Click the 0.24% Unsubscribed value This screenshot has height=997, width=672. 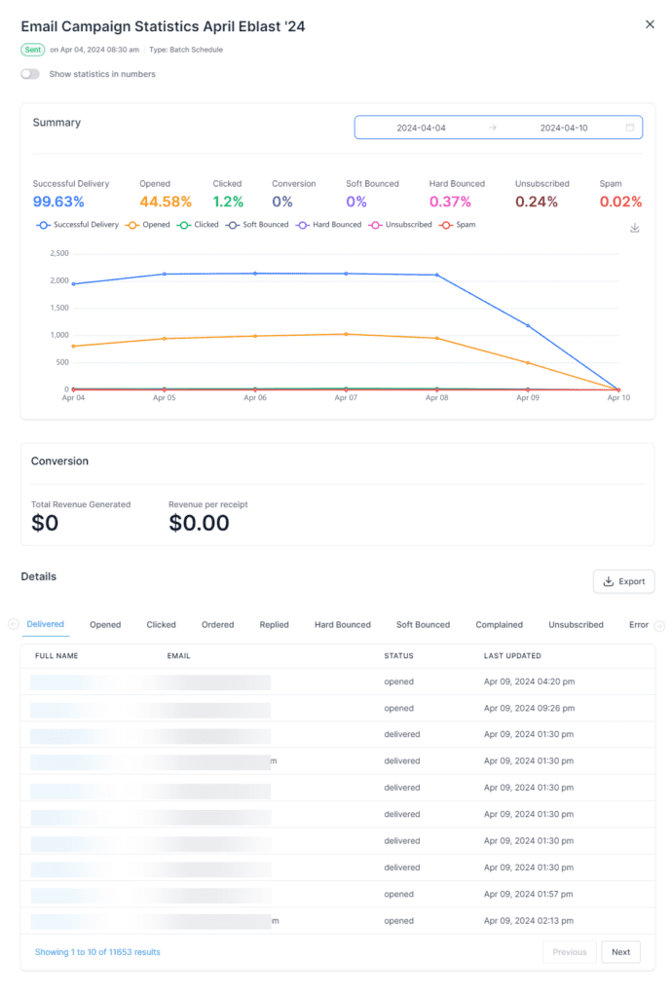[536, 202]
